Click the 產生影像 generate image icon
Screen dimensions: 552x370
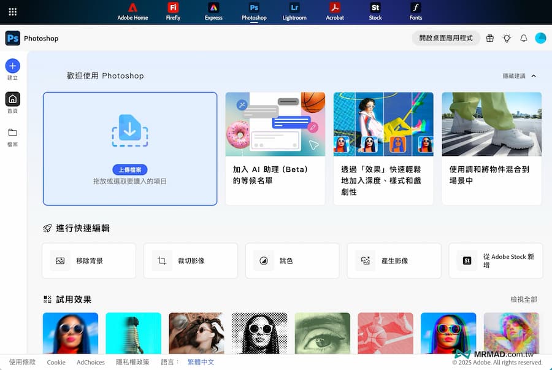tap(365, 260)
